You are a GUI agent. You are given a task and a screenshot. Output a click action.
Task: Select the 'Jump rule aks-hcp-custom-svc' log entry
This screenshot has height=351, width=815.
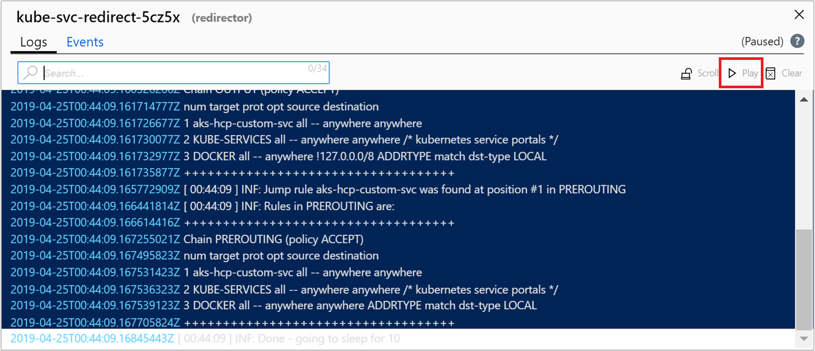[x=405, y=190]
